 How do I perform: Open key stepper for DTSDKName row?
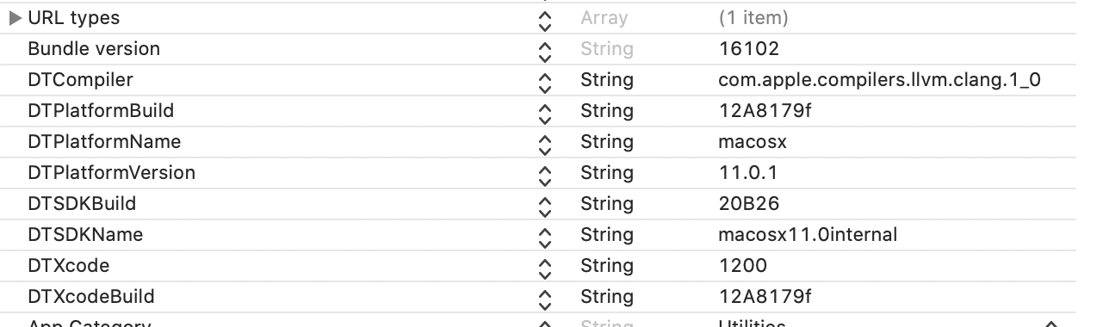543,235
